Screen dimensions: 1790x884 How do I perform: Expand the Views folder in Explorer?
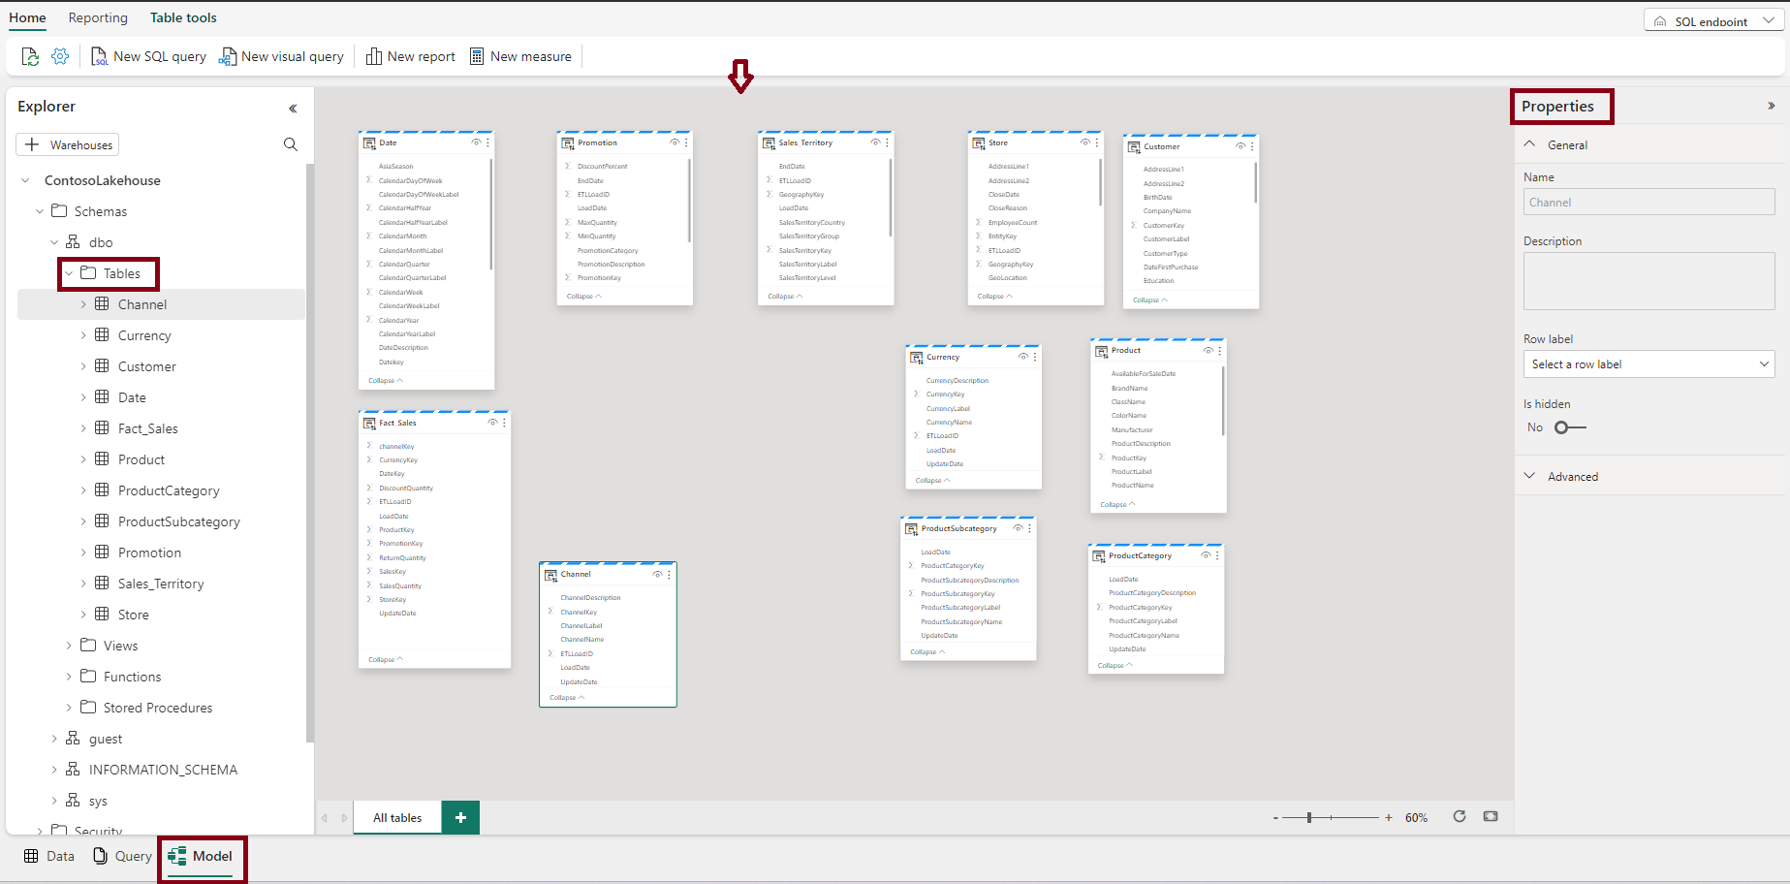click(x=120, y=646)
